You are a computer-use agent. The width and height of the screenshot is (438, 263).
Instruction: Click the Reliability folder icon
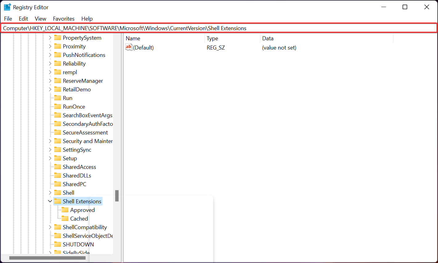tap(58, 63)
